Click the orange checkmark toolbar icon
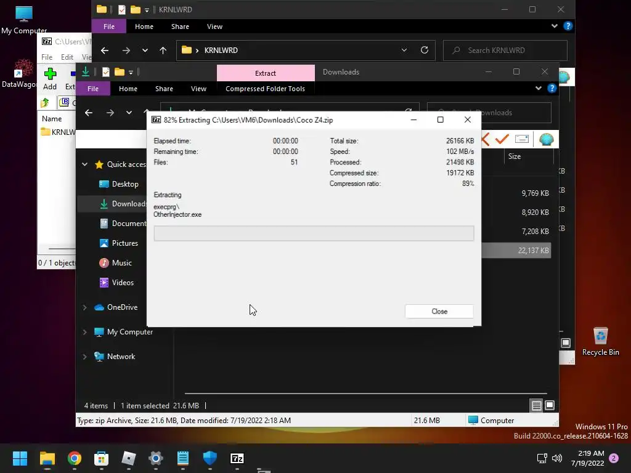 [502, 139]
